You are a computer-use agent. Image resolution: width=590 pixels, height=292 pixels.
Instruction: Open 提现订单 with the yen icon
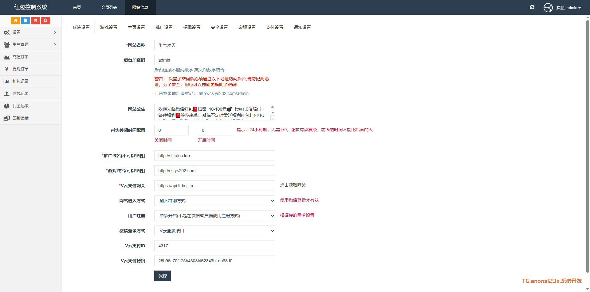pos(20,69)
